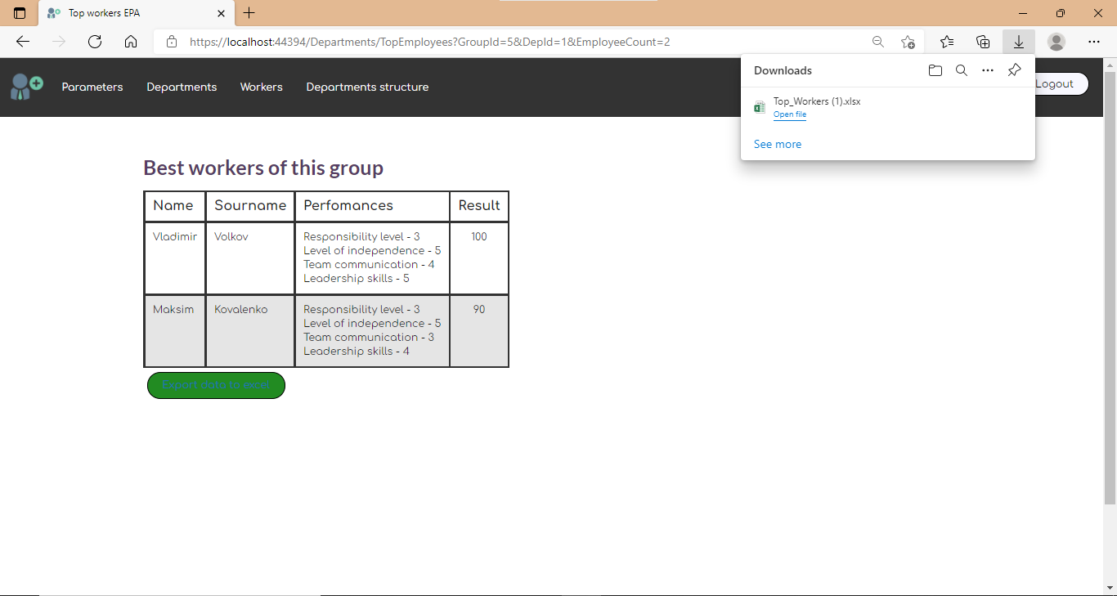Click Volkov's Leadership skills - 5 line
The width and height of the screenshot is (1117, 596).
(357, 278)
